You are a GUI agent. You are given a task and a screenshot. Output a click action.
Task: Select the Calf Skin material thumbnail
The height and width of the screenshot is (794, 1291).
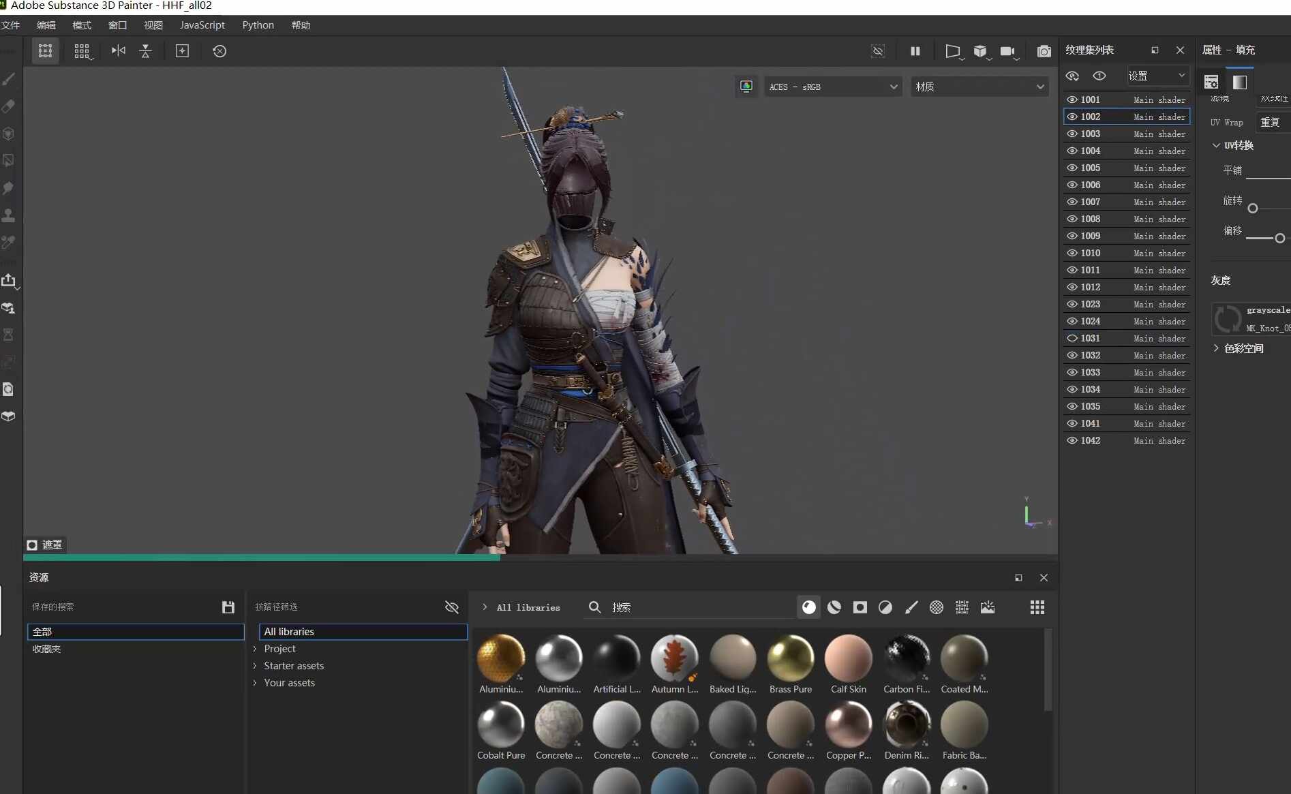(x=849, y=665)
